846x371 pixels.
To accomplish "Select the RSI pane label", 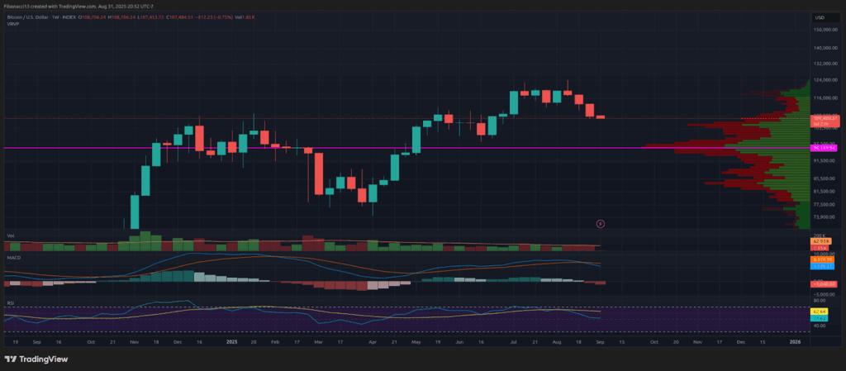I will click(10, 302).
